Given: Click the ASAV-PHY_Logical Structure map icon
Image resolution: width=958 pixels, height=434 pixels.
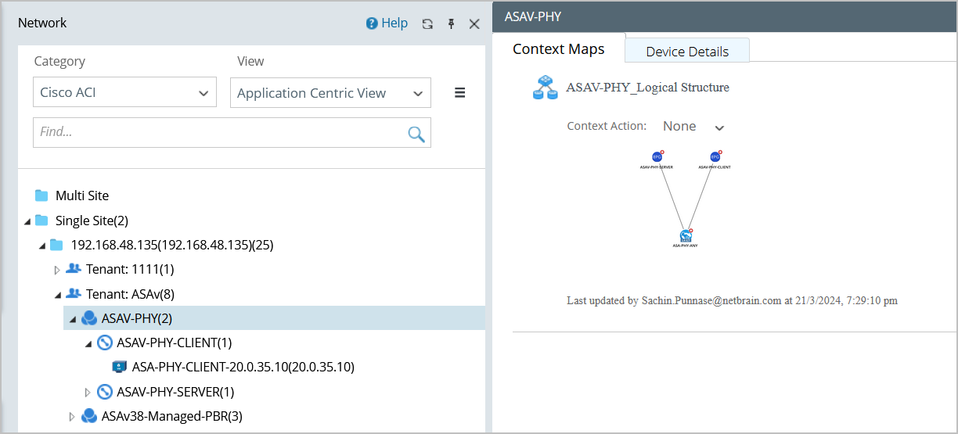Looking at the screenshot, I should coord(544,88).
